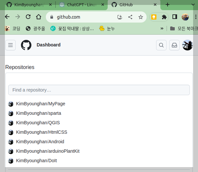Open the yellow Keep extension icon
198x172 pixels.
154,17
